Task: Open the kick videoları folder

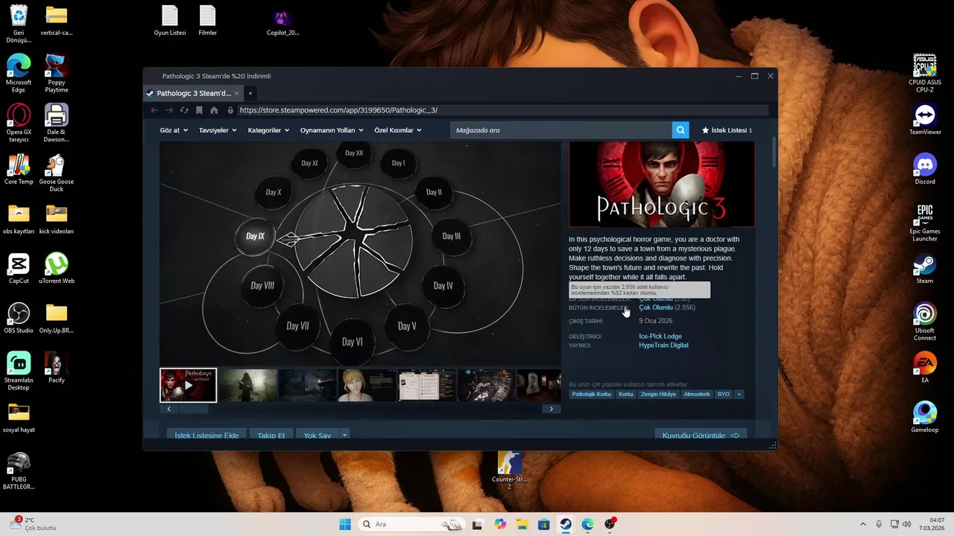Action: [x=57, y=219]
